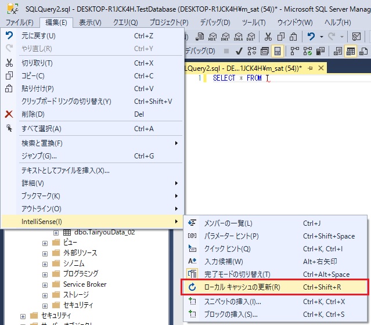Expand the 検索と置換(F) submenu
This screenshot has height=325, width=371.
click(92, 143)
